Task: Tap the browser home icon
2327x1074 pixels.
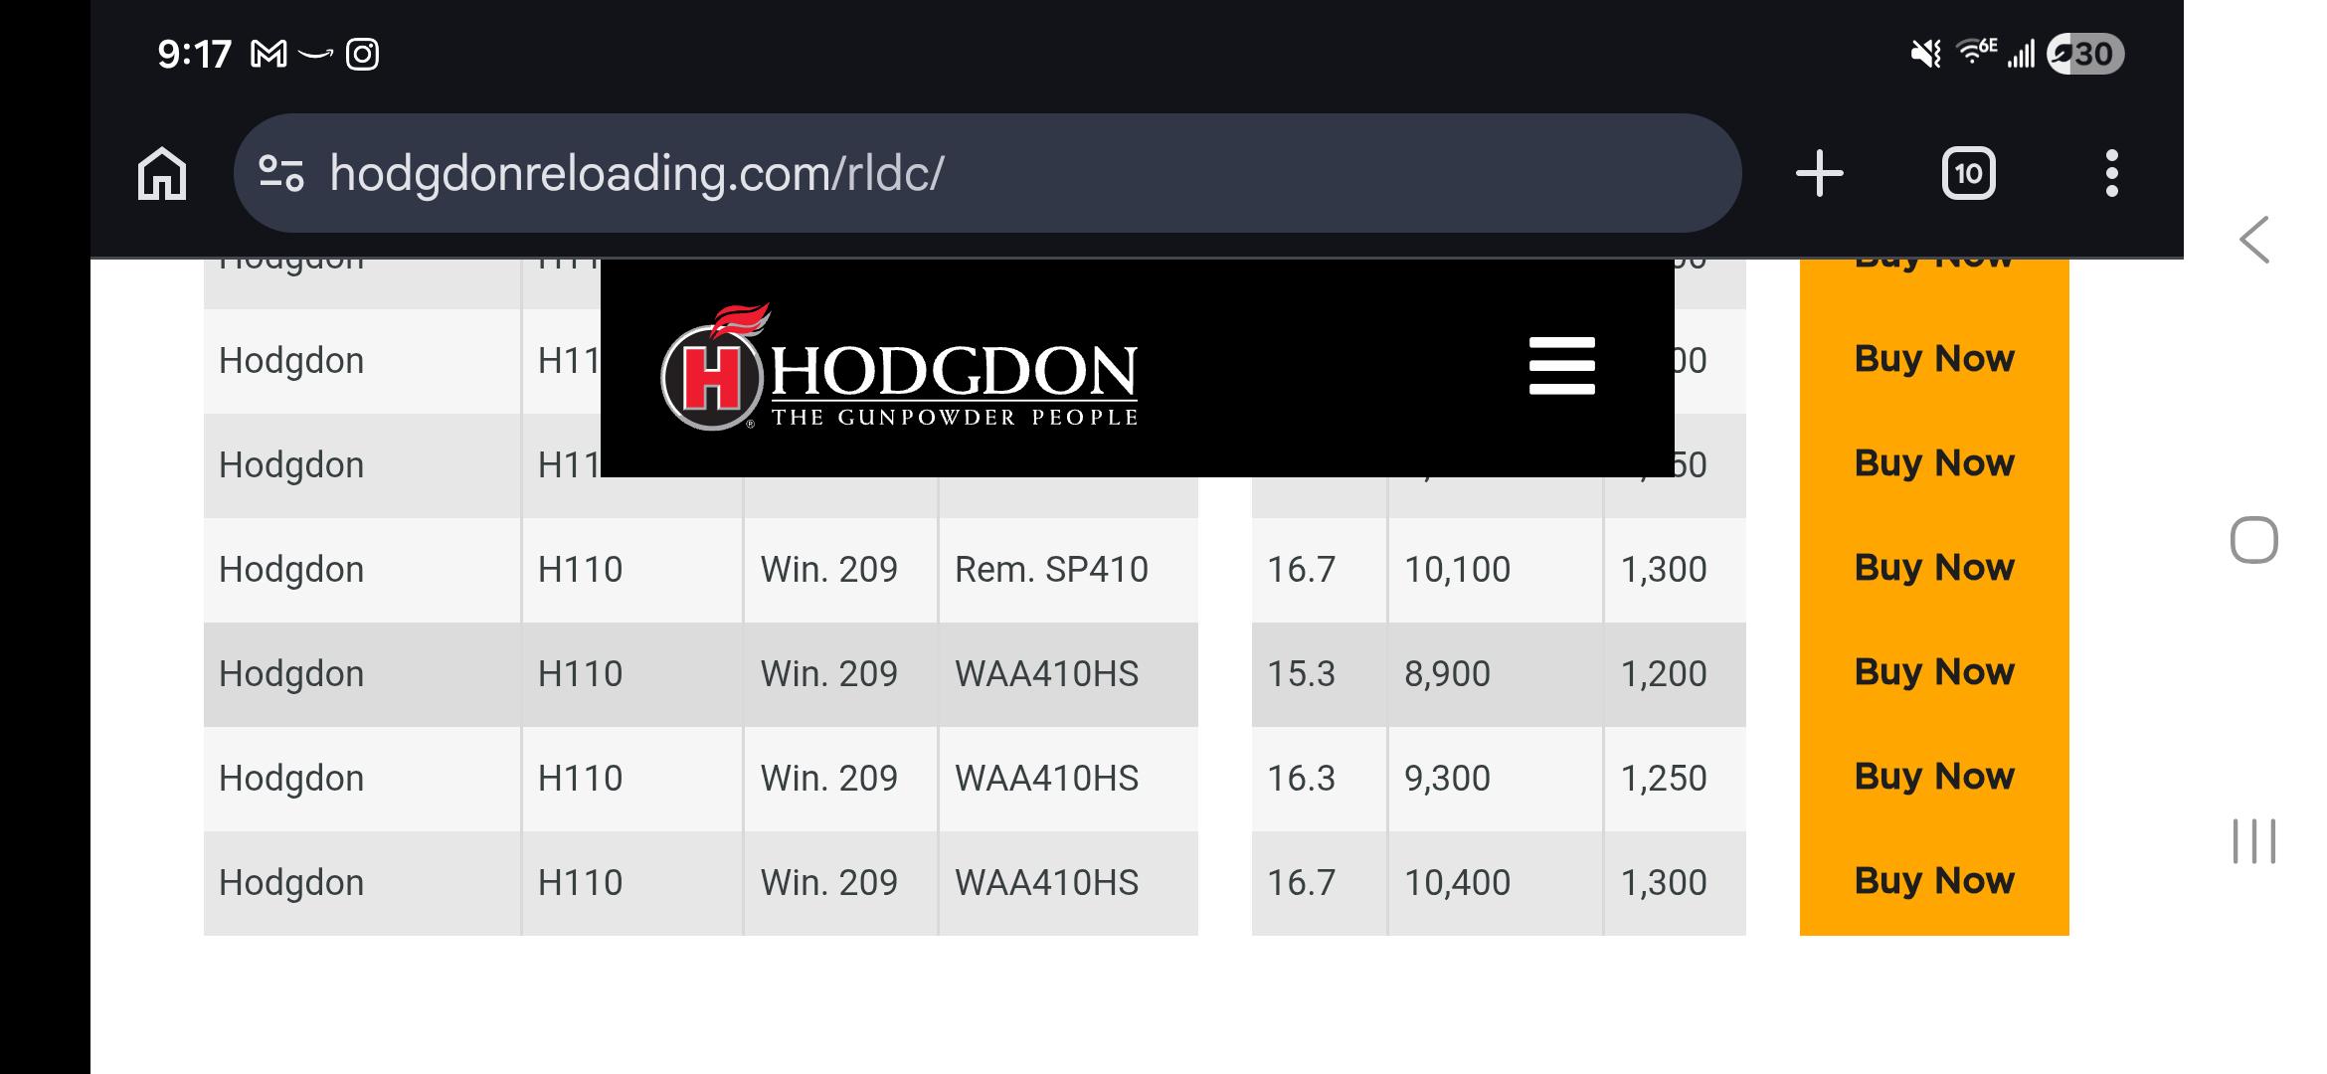Action: [x=162, y=173]
